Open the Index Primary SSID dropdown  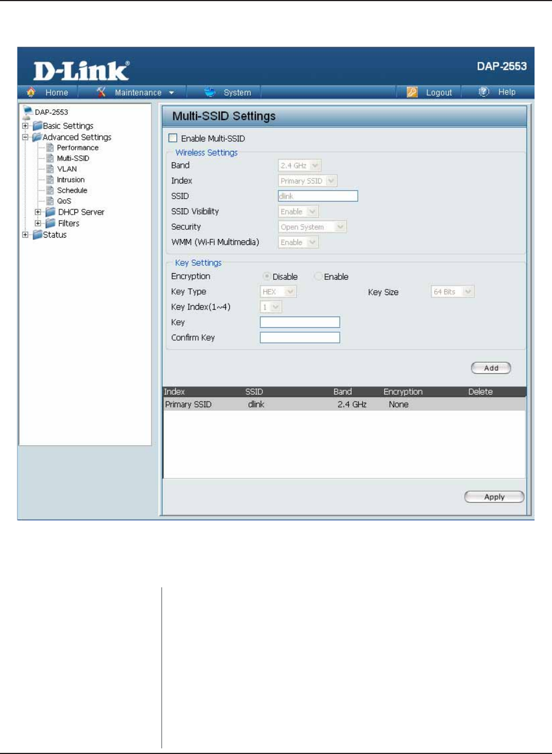point(308,181)
